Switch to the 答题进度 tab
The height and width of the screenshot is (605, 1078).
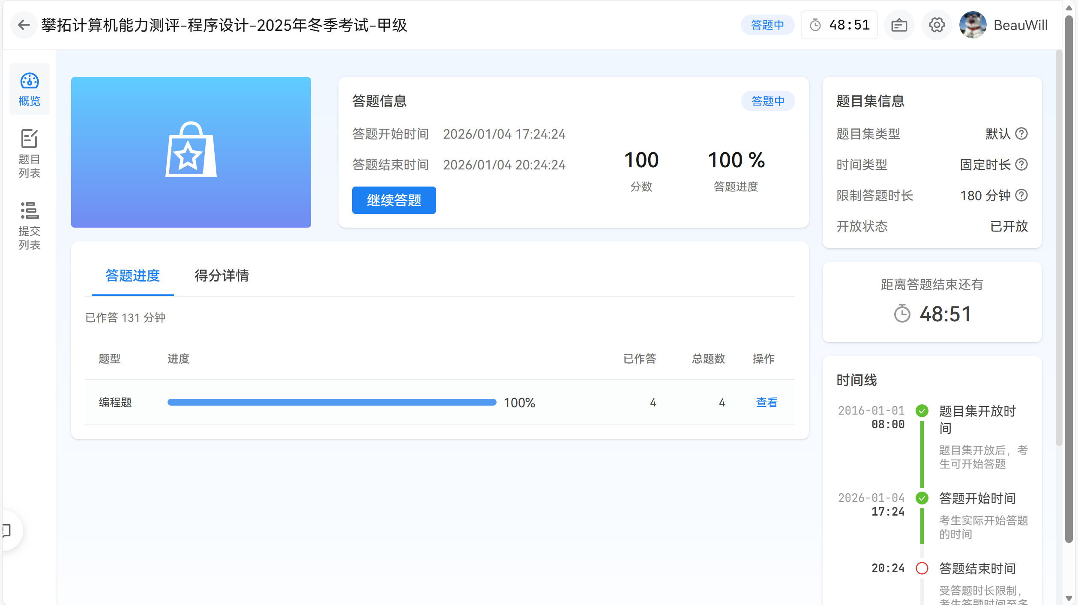pos(132,276)
